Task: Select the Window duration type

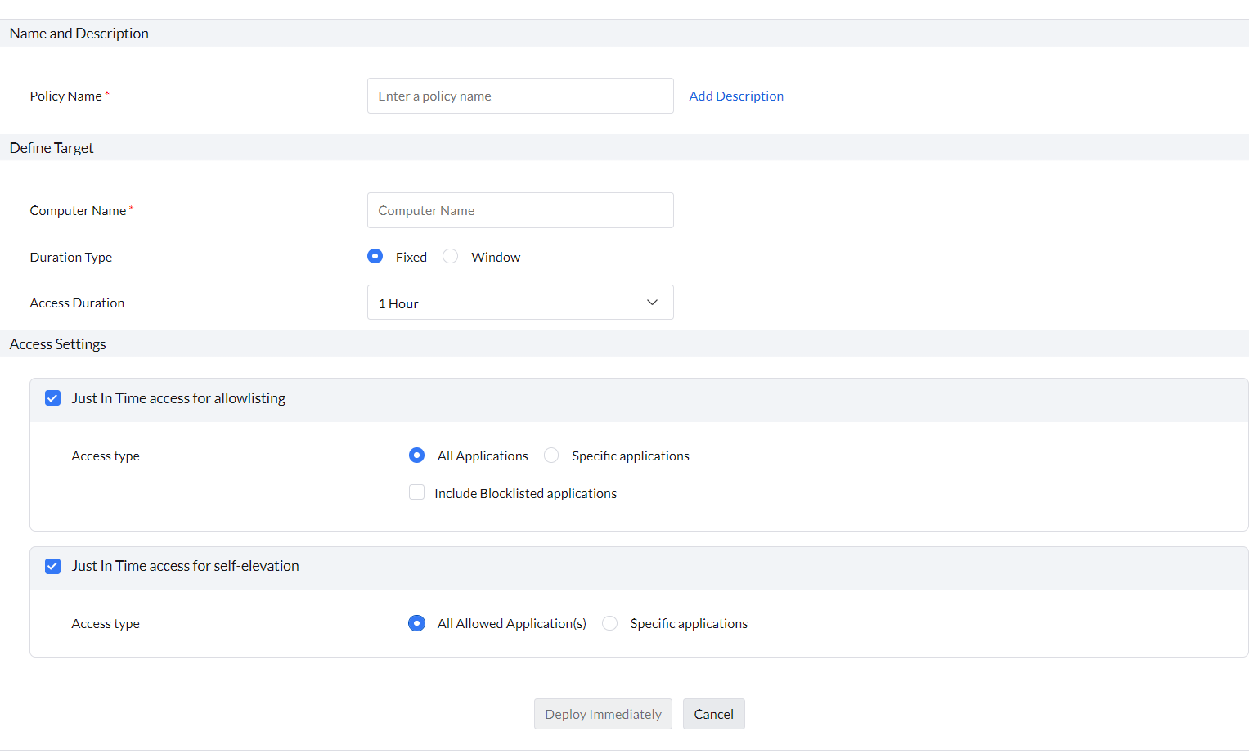Action: click(x=451, y=257)
